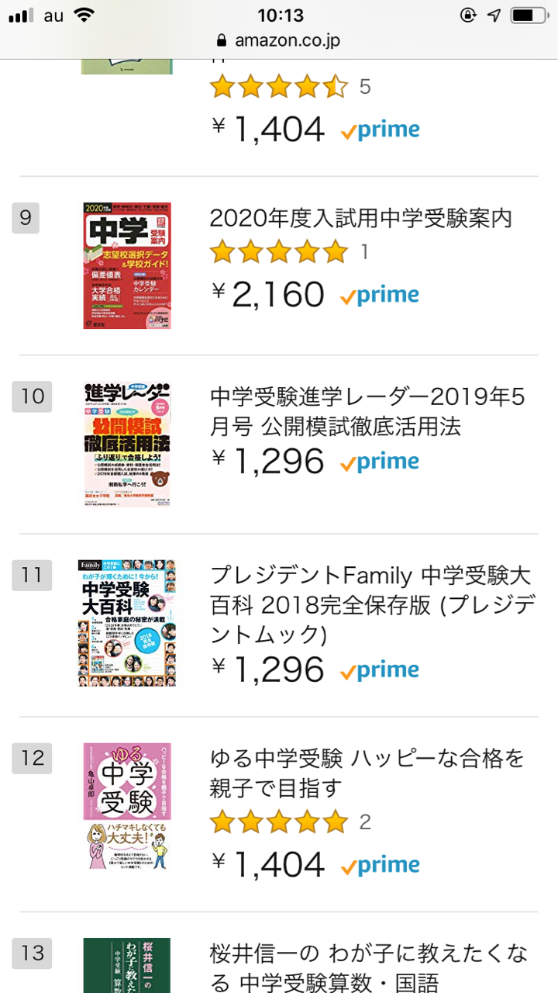The width and height of the screenshot is (558, 993).
Task: Tap the five-star rating of 2020年度入試用中学受験案内
Action: [x=279, y=252]
